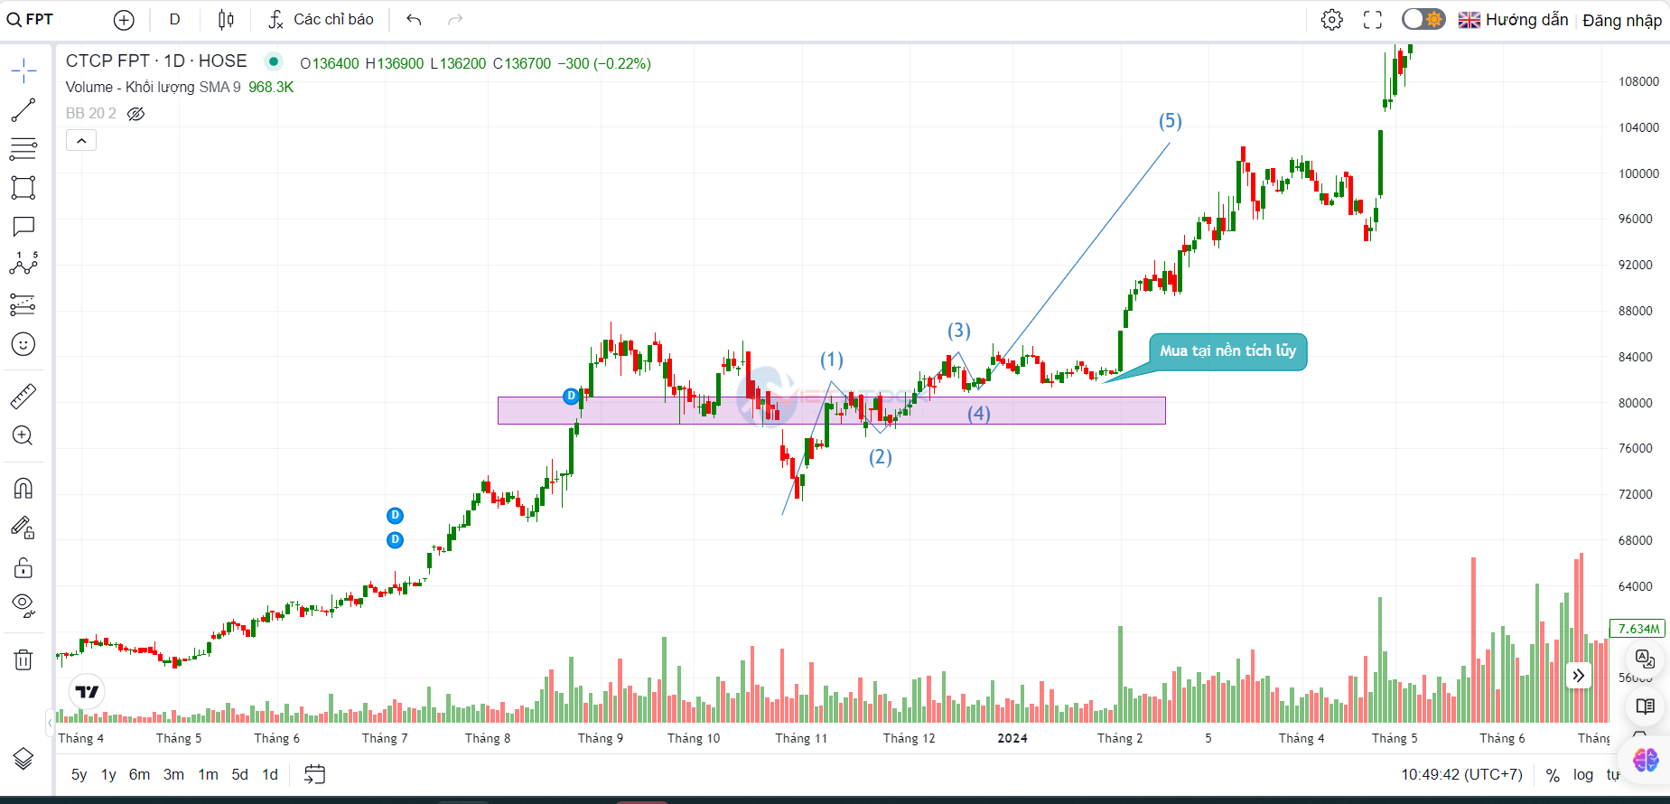Click the lower D marker near Tháng 7
The width and height of the screenshot is (1670, 804).
[395, 540]
